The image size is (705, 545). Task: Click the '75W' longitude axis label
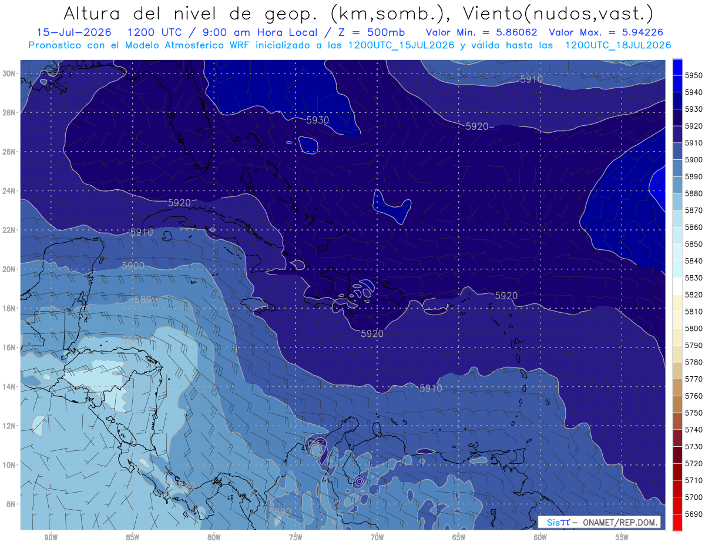(296, 537)
